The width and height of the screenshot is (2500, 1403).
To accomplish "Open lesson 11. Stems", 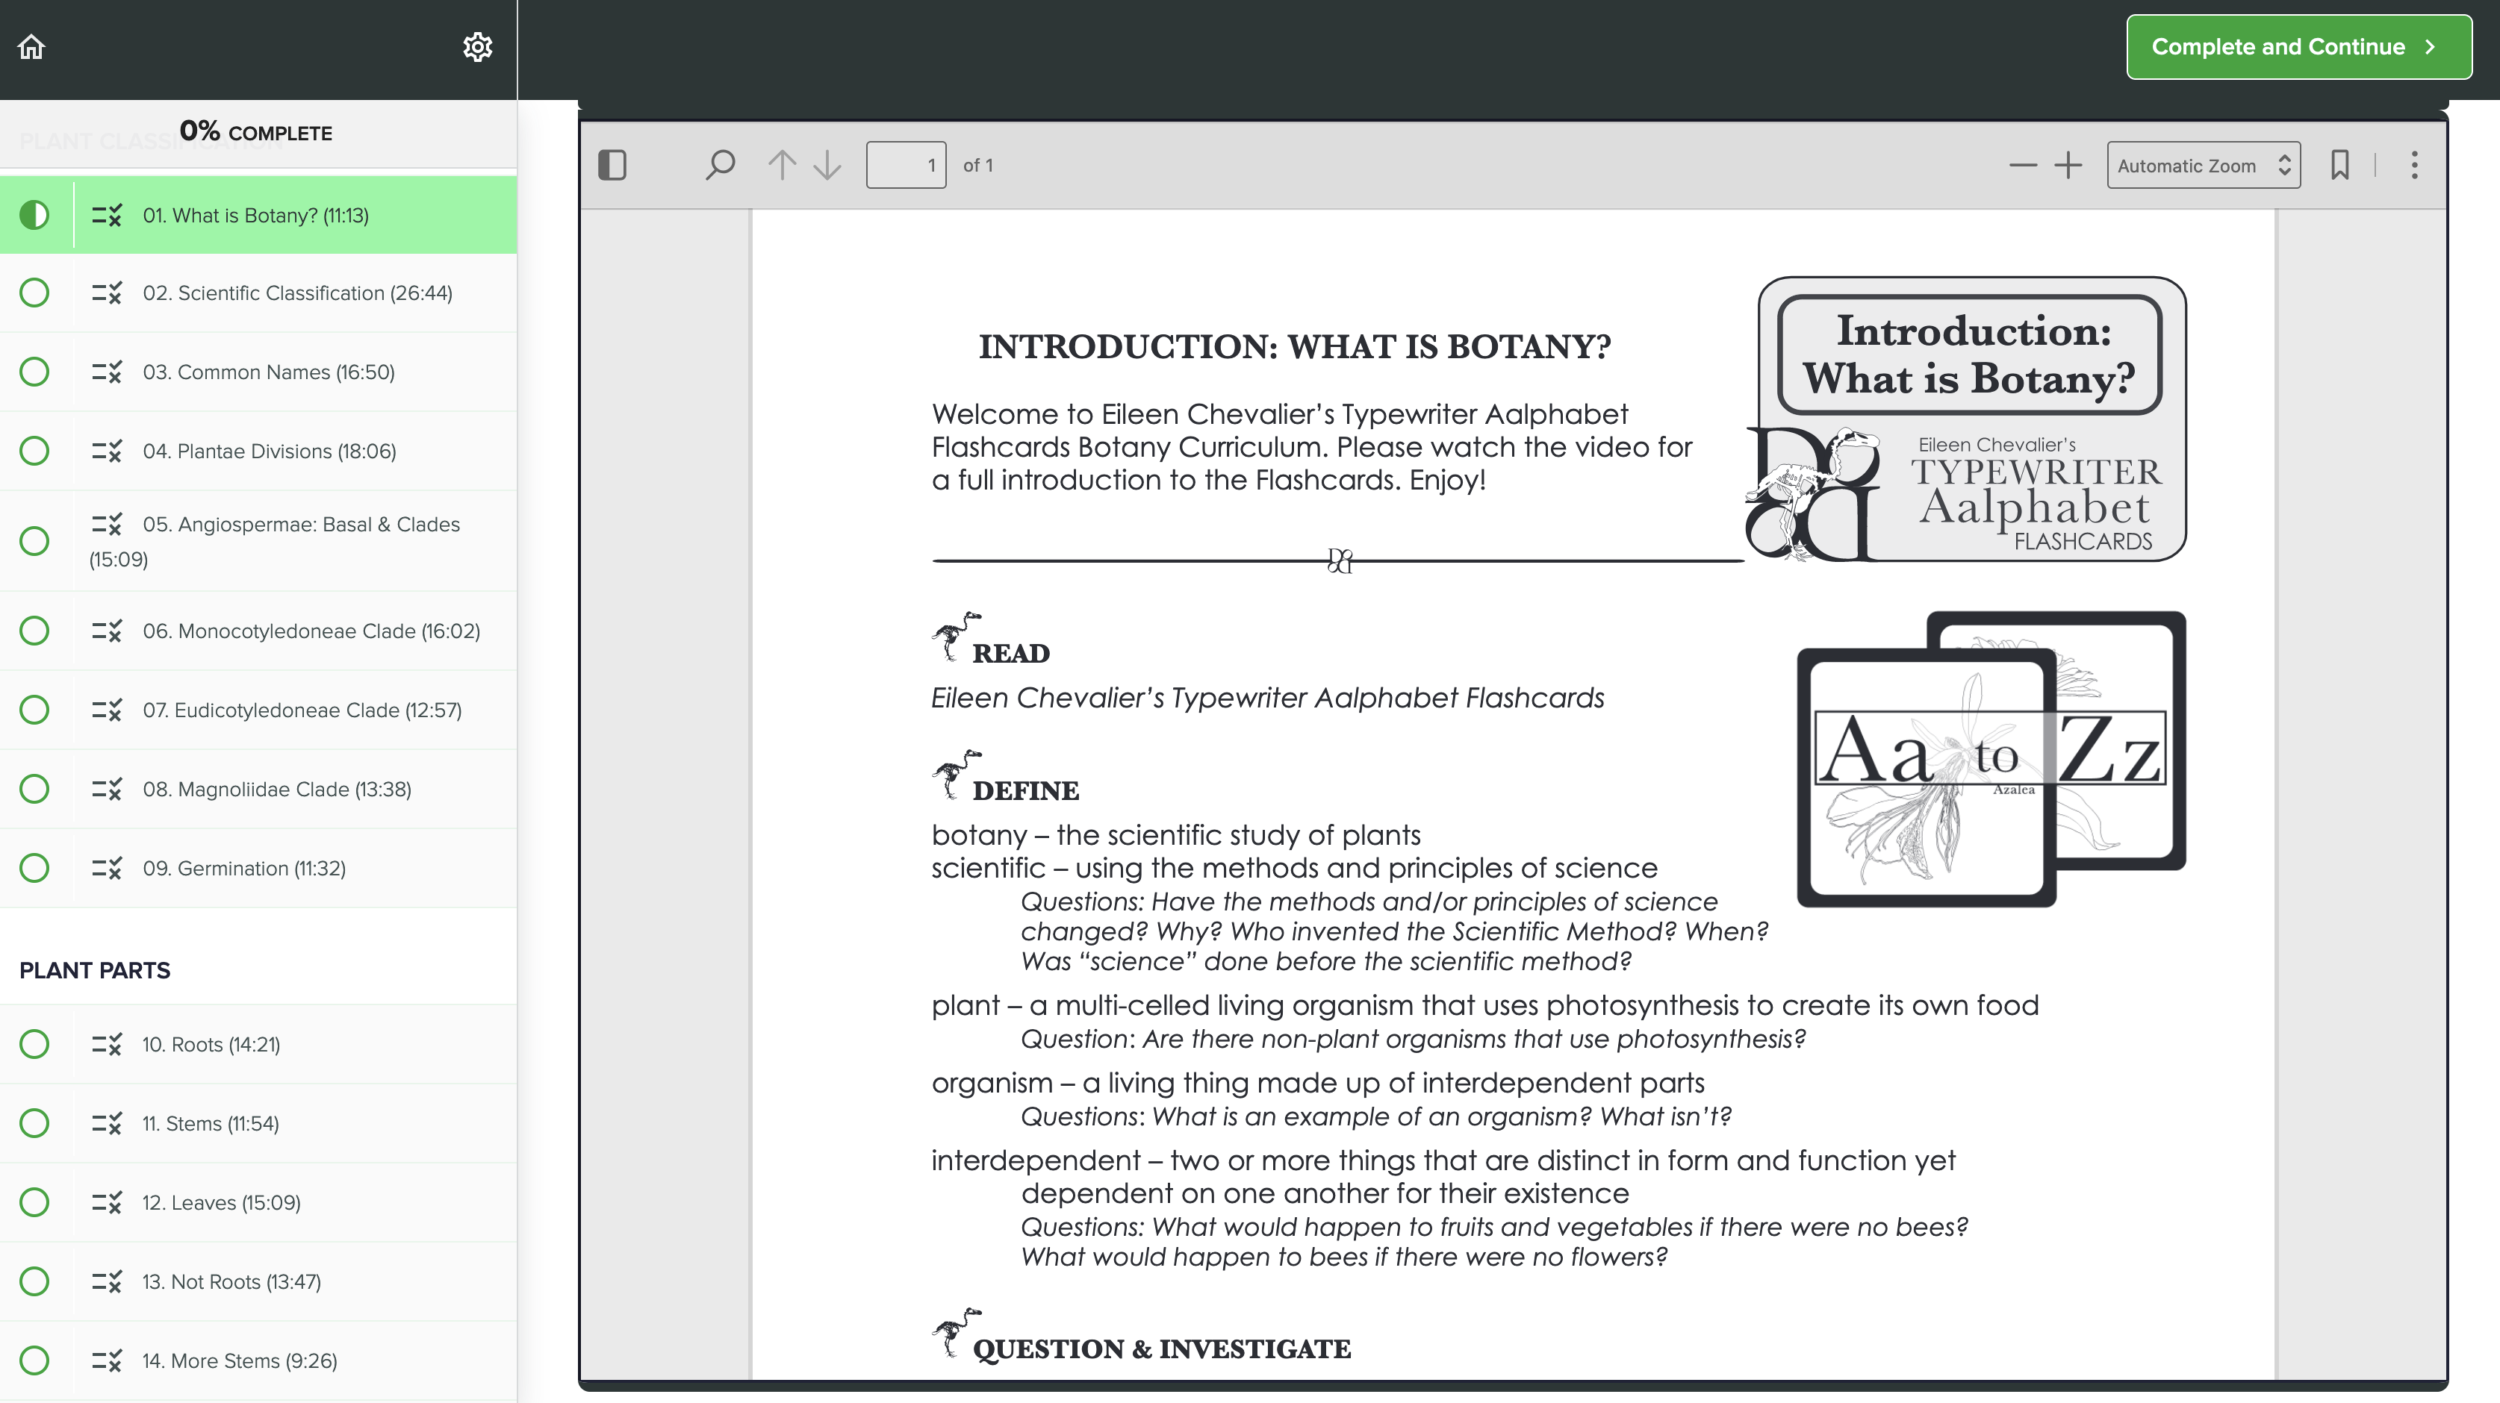I will pyautogui.click(x=258, y=1122).
